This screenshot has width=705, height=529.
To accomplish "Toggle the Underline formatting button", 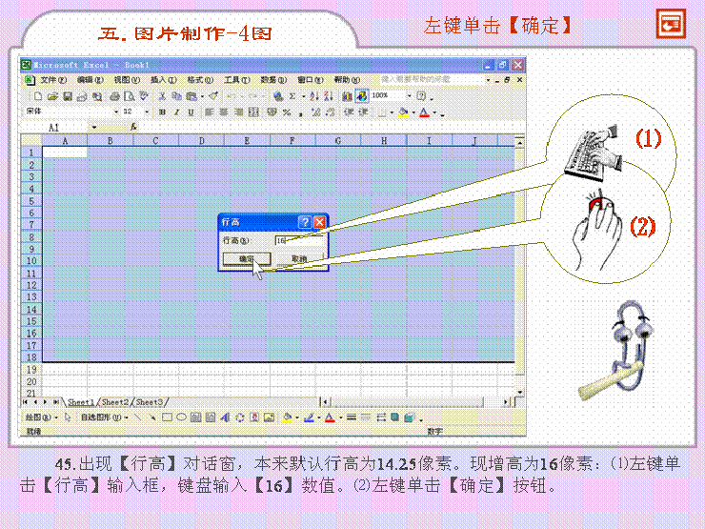I will (x=189, y=112).
